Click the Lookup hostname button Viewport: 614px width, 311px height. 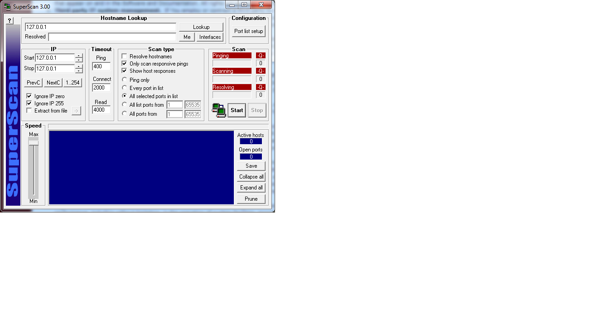(x=201, y=27)
